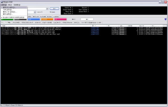The width and height of the screenshot is (168, 107).
Task: Click the Search Up counter in the stats panel
Action: tap(69, 8)
